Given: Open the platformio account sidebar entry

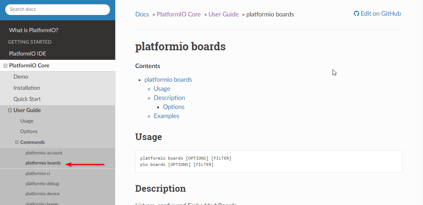Looking at the screenshot, I should click(x=44, y=153).
